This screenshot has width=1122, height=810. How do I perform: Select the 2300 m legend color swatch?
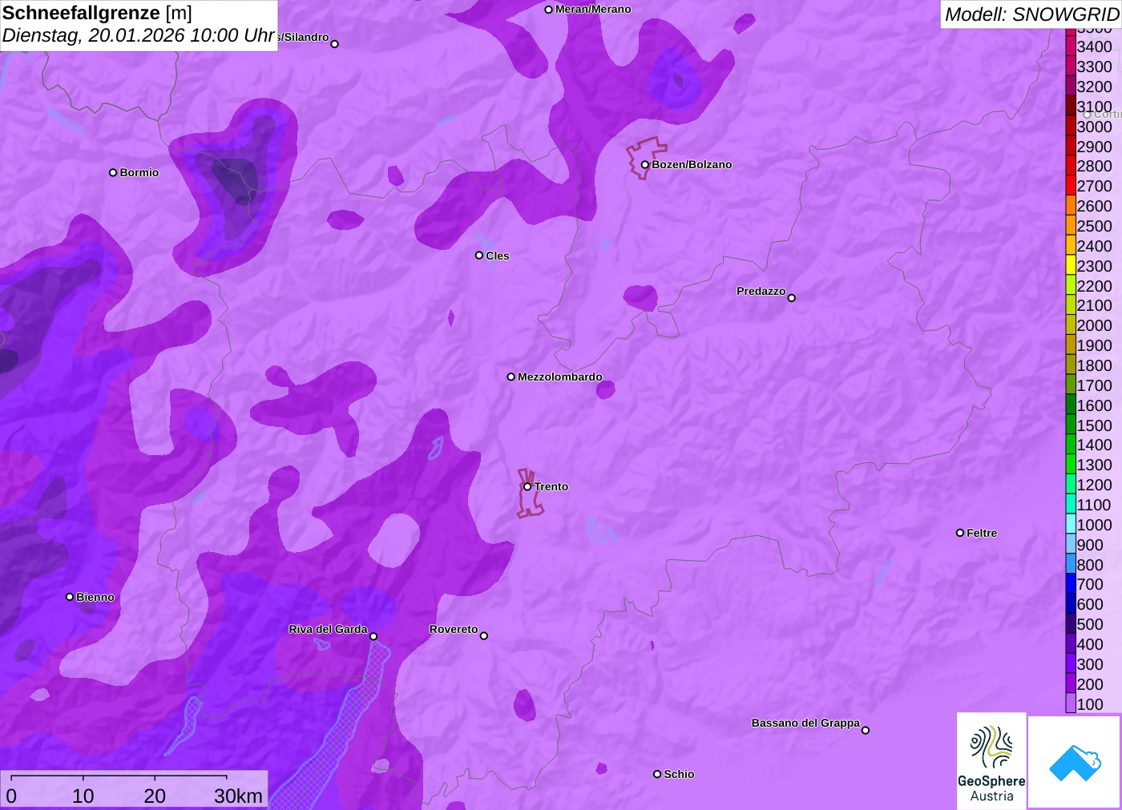pos(1071,266)
